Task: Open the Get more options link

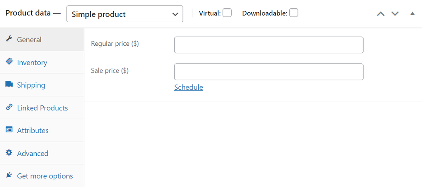Action: tap(45, 176)
